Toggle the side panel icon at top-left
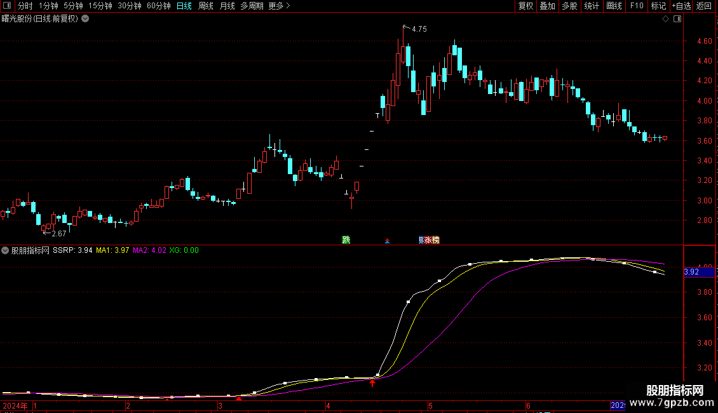This screenshot has width=718, height=413. tap(7, 6)
